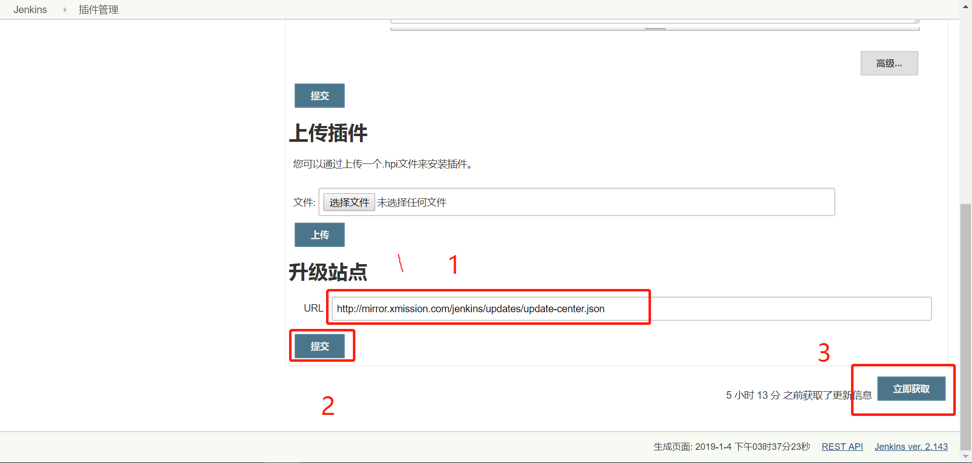Click the 升级站点 heading
The height and width of the screenshot is (463, 972).
pyautogui.click(x=328, y=272)
